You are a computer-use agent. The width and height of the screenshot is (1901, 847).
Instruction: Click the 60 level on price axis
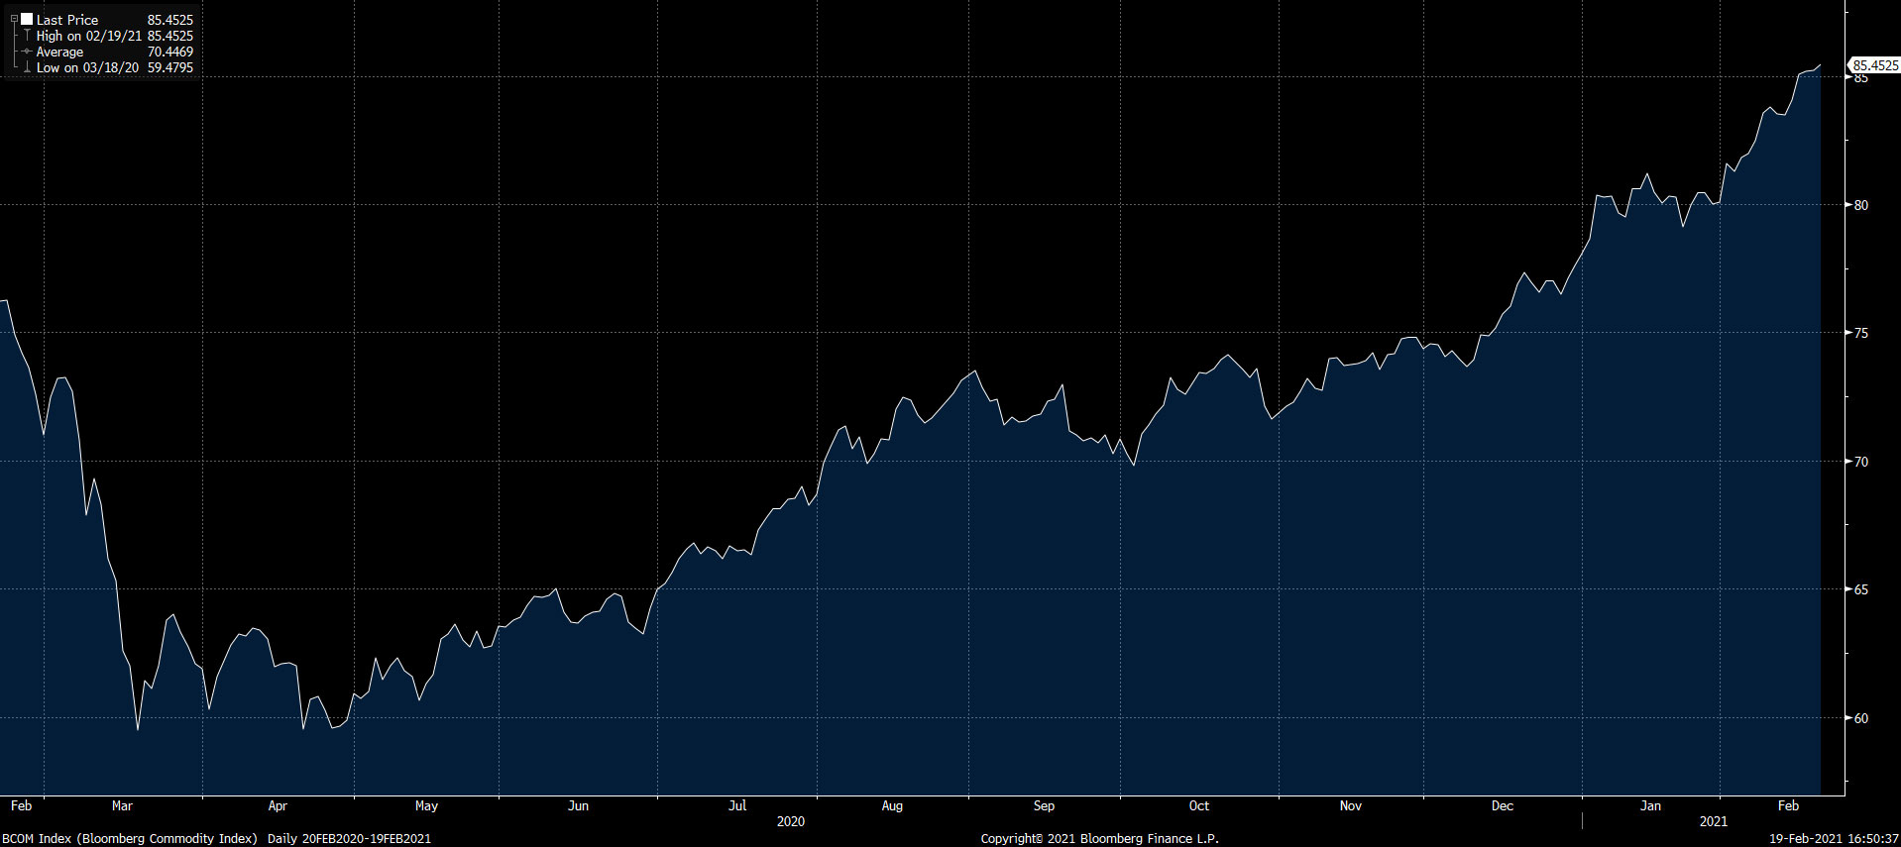pos(1860,718)
